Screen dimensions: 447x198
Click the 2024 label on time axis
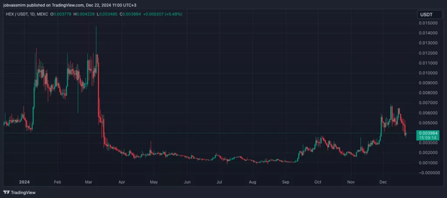[24, 181]
